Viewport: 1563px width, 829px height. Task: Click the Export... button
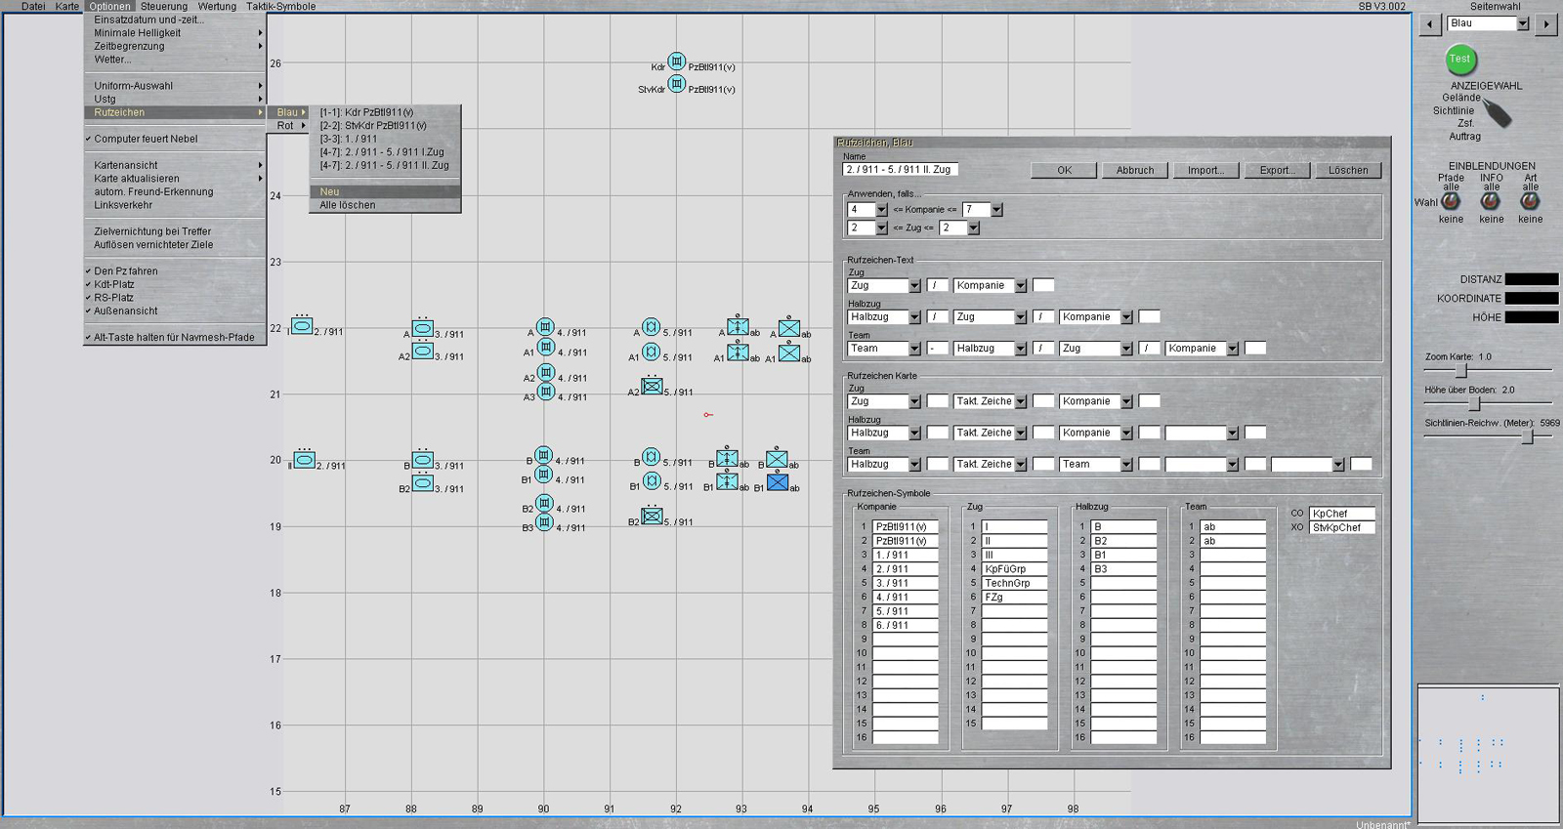point(1277,170)
